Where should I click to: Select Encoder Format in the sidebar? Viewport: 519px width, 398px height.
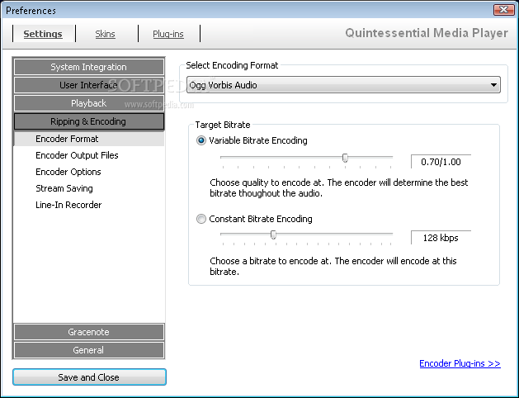(89, 139)
